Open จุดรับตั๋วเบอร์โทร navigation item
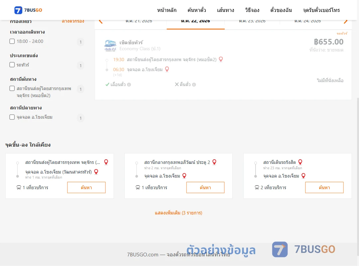 [321, 10]
